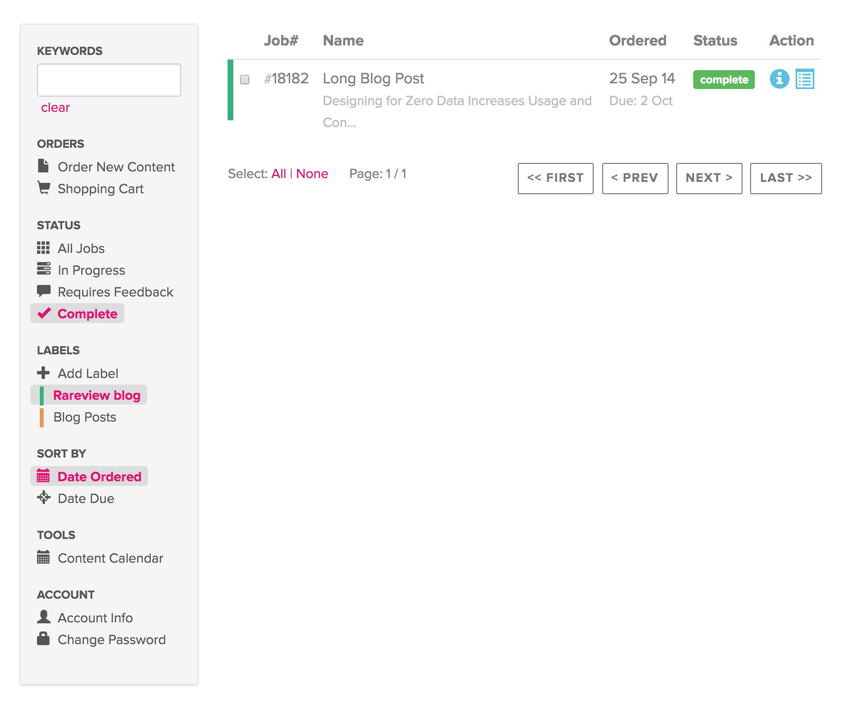Select the Blog Posts label
This screenshot has height=701, width=844.
85,417
